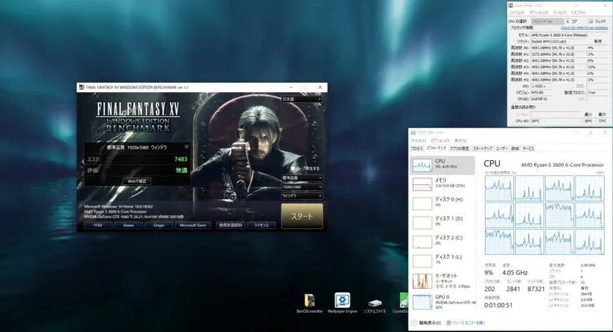Viewport: 613px width, 332px height.
Task: Switch to the サービス tab
Action: (x=528, y=149)
